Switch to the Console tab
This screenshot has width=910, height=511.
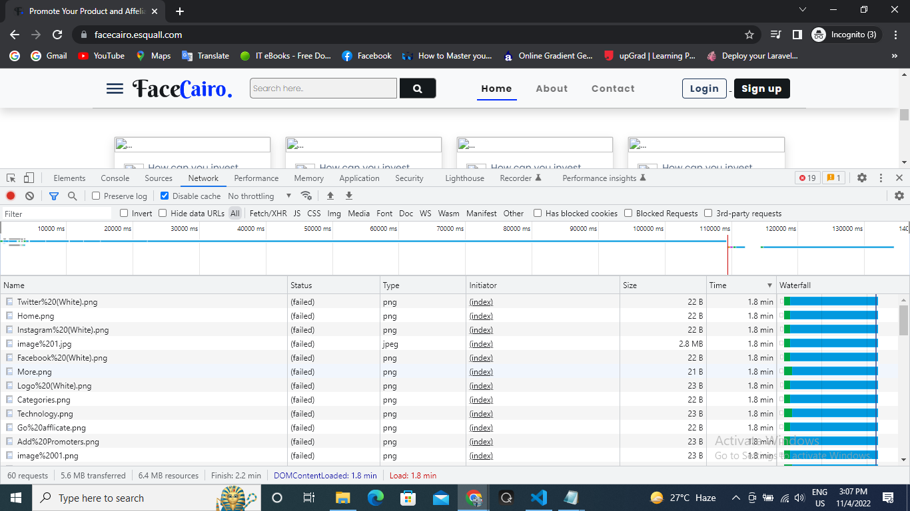(115, 178)
